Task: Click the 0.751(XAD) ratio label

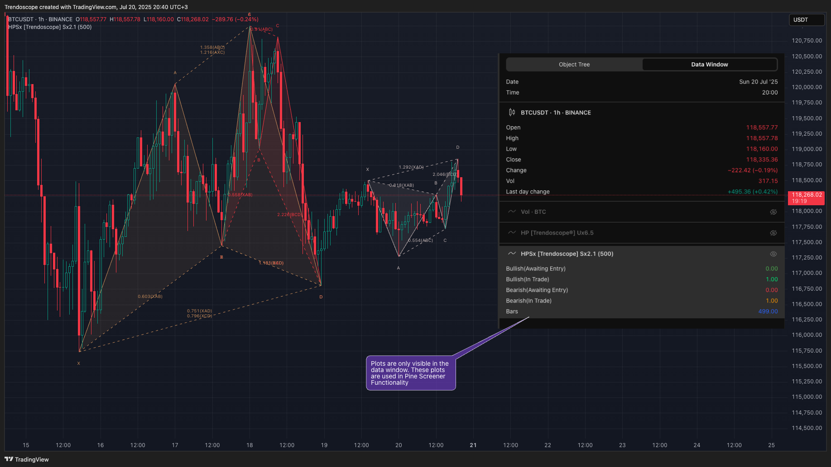Action: [x=199, y=311]
